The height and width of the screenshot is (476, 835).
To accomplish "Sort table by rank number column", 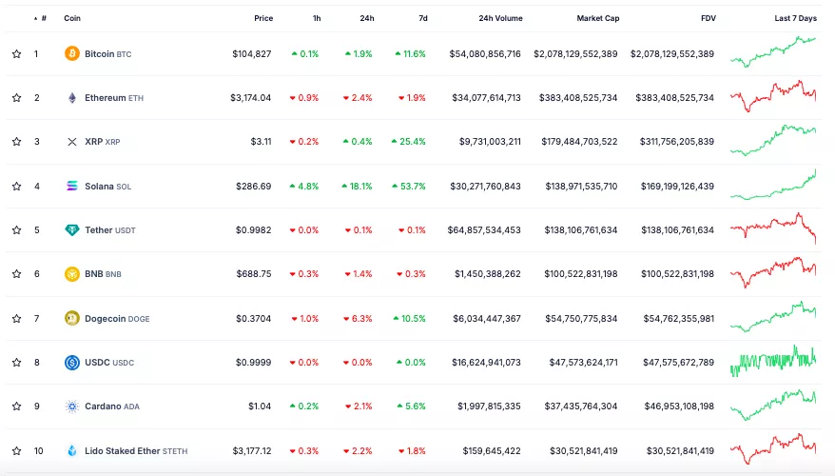I will 42,18.
